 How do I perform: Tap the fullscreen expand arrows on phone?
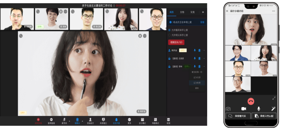click(x=274, y=98)
